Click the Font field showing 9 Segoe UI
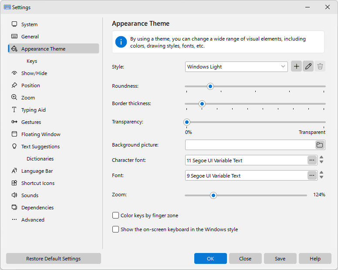 [246, 175]
